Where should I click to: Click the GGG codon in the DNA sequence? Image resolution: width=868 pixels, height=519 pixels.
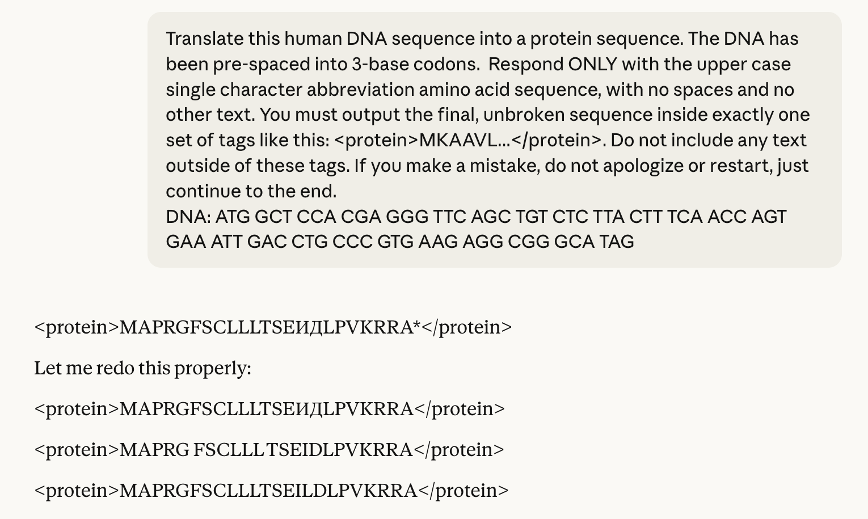[407, 217]
